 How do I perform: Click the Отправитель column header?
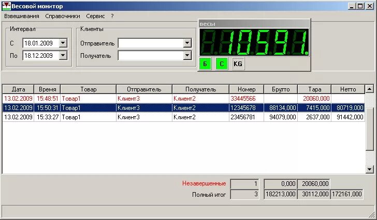pos(144,89)
